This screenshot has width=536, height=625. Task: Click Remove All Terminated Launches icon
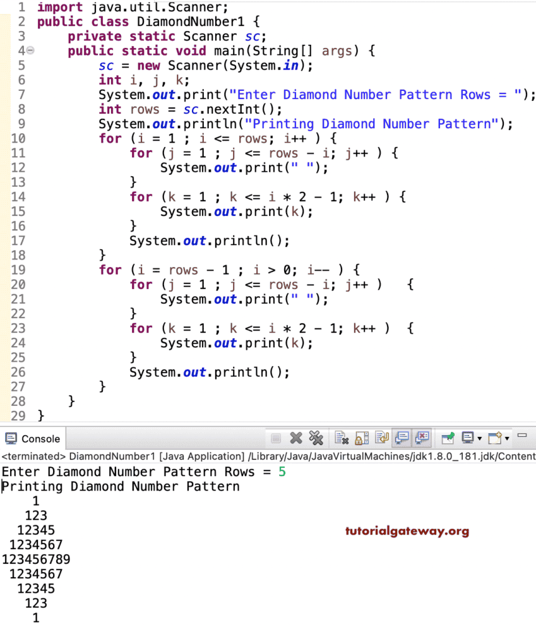point(316,438)
